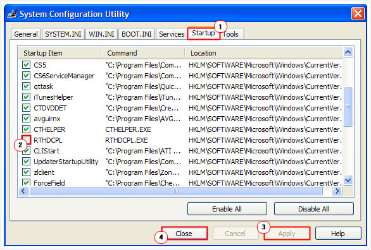Click the UpdaterStartupUtility item name
371x250 pixels.
(x=66, y=162)
